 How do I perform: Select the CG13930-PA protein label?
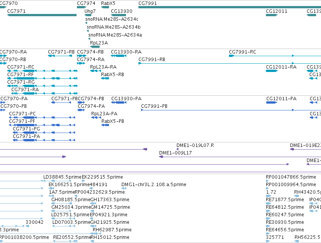(x=126, y=99)
